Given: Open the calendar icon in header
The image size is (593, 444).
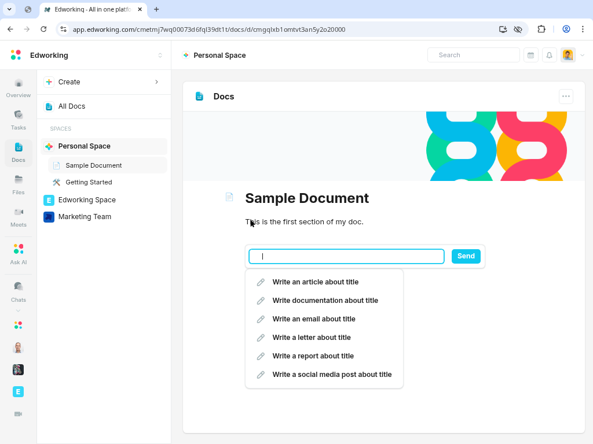Looking at the screenshot, I should 530,55.
